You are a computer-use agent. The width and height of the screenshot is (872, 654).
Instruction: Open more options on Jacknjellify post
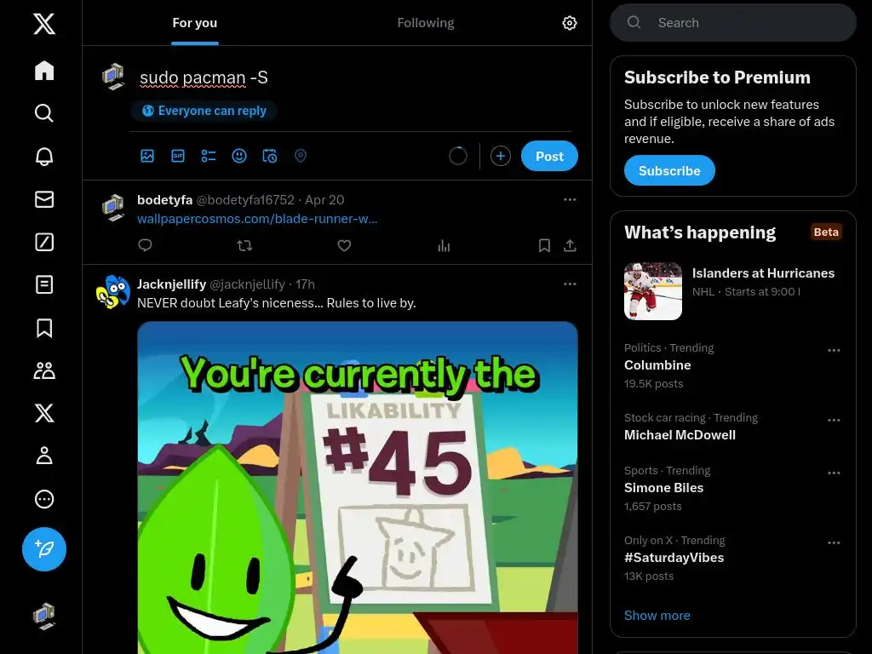[570, 284]
